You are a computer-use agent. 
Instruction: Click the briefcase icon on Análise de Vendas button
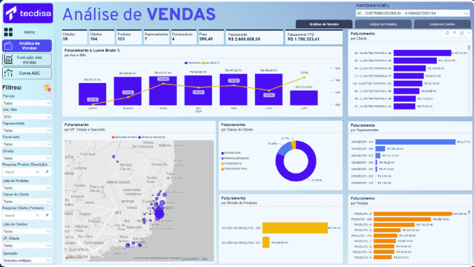pyautogui.click(x=8, y=46)
